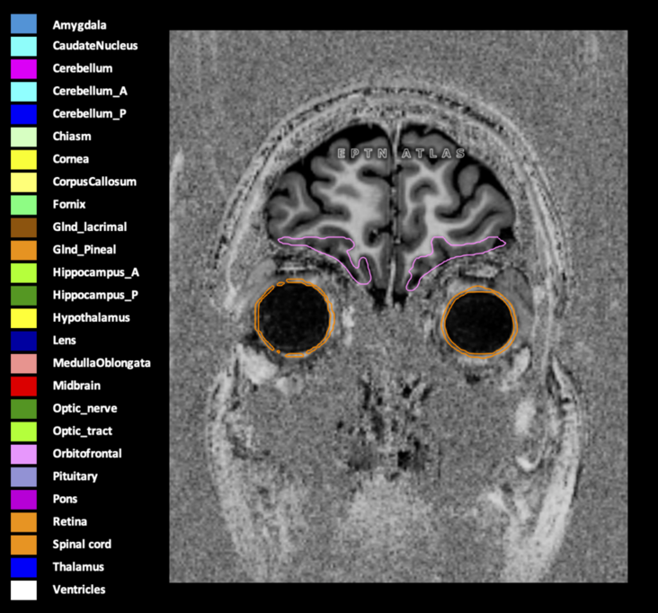Image resolution: width=658 pixels, height=613 pixels.
Task: Select the Spinal cord swatch
Action: coord(23,545)
